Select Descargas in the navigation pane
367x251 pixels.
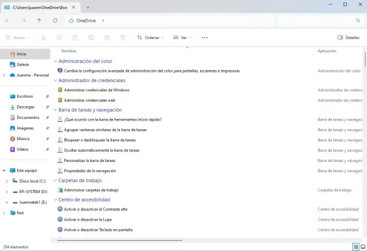[x=25, y=107]
